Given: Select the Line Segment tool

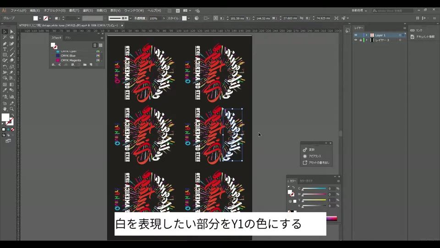Looking at the screenshot, I should (12, 49).
